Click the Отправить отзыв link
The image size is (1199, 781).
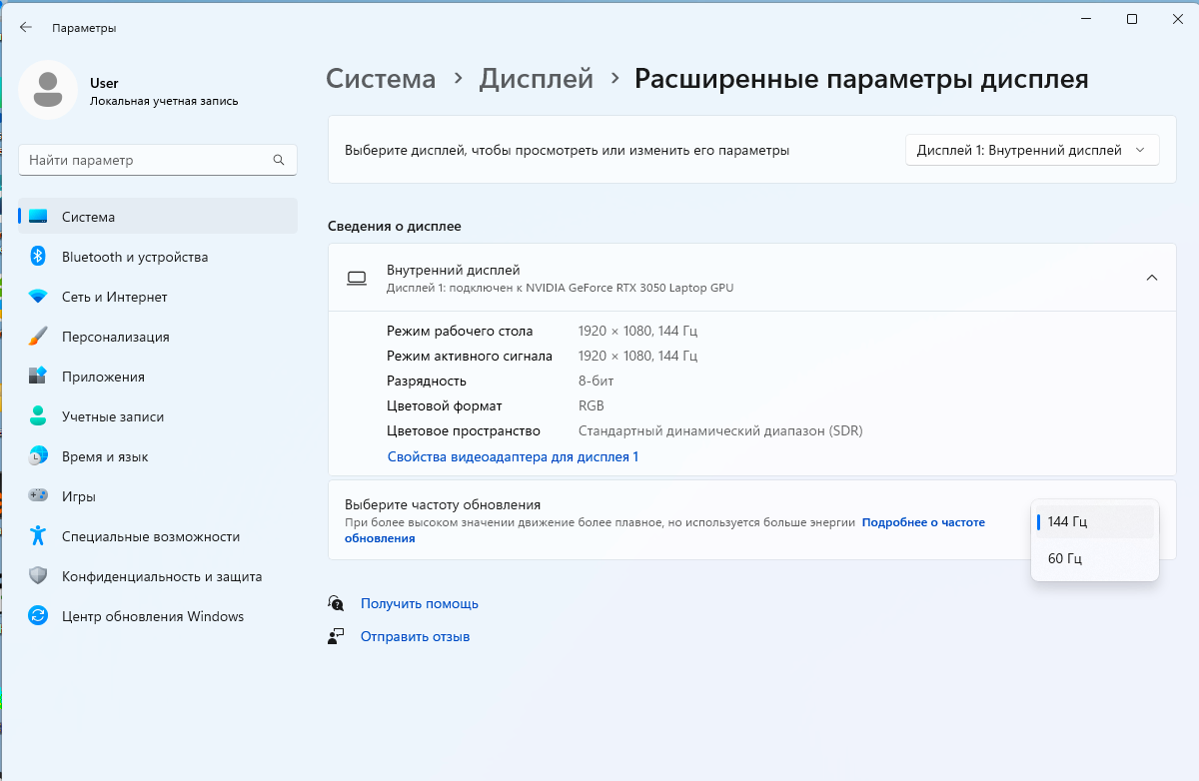click(x=415, y=636)
